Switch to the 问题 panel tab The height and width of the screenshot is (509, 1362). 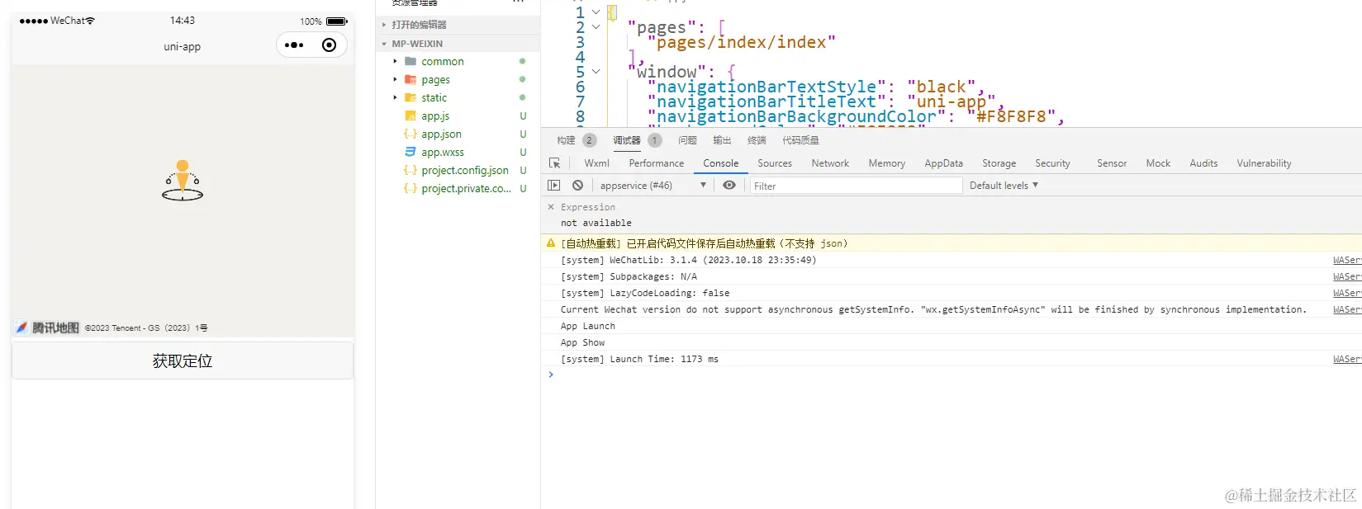687,140
